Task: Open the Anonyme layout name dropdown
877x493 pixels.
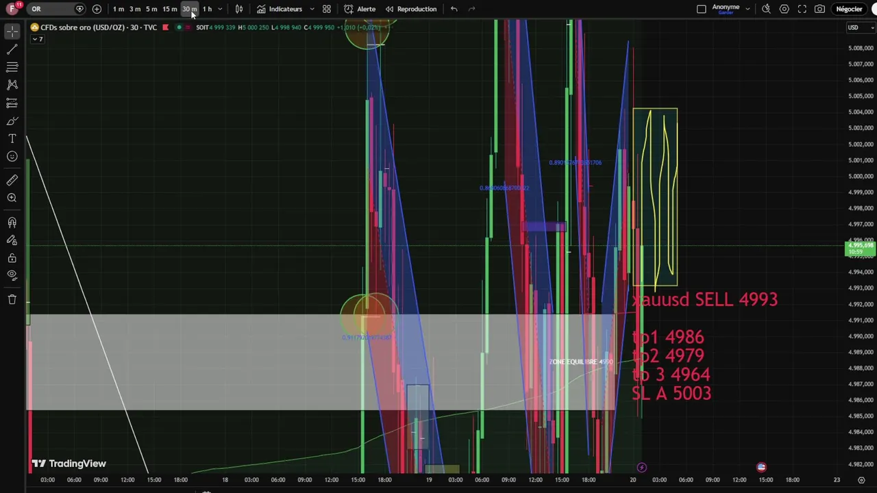Action: pyautogui.click(x=748, y=9)
